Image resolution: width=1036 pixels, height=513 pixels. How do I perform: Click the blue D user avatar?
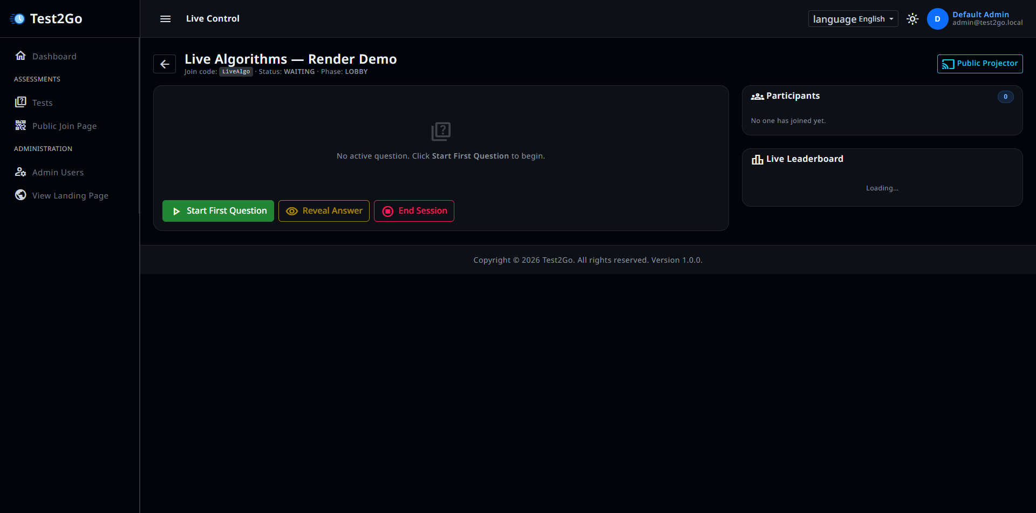(x=937, y=19)
